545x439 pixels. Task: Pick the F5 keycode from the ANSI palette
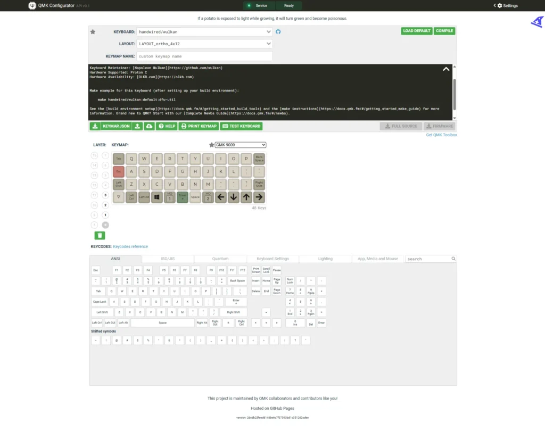pos(164,270)
